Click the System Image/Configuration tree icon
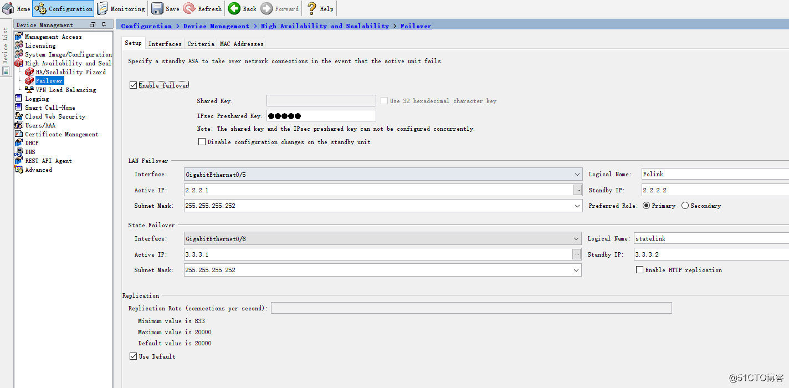The image size is (789, 388). [x=19, y=54]
